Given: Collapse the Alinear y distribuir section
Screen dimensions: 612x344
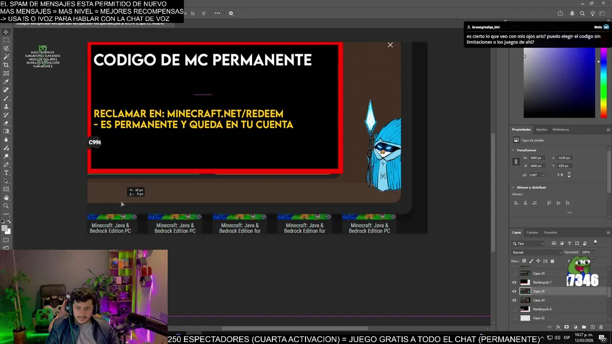Looking at the screenshot, I should pos(513,187).
